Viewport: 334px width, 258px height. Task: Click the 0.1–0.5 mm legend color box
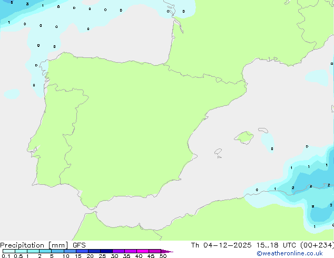pyautogui.click(x=9, y=251)
